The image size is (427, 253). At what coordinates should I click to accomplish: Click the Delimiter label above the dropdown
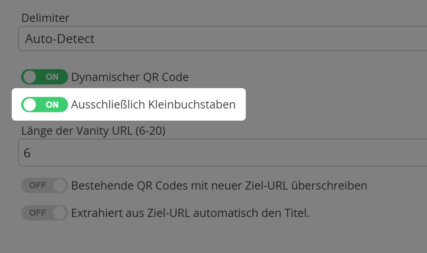point(46,18)
